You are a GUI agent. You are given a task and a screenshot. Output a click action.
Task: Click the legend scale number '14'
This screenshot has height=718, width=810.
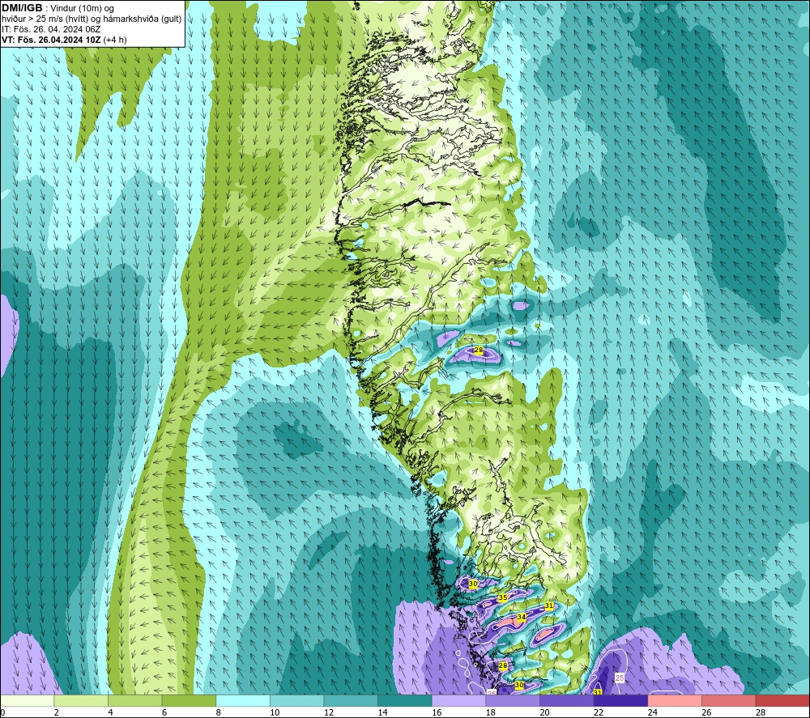click(383, 713)
